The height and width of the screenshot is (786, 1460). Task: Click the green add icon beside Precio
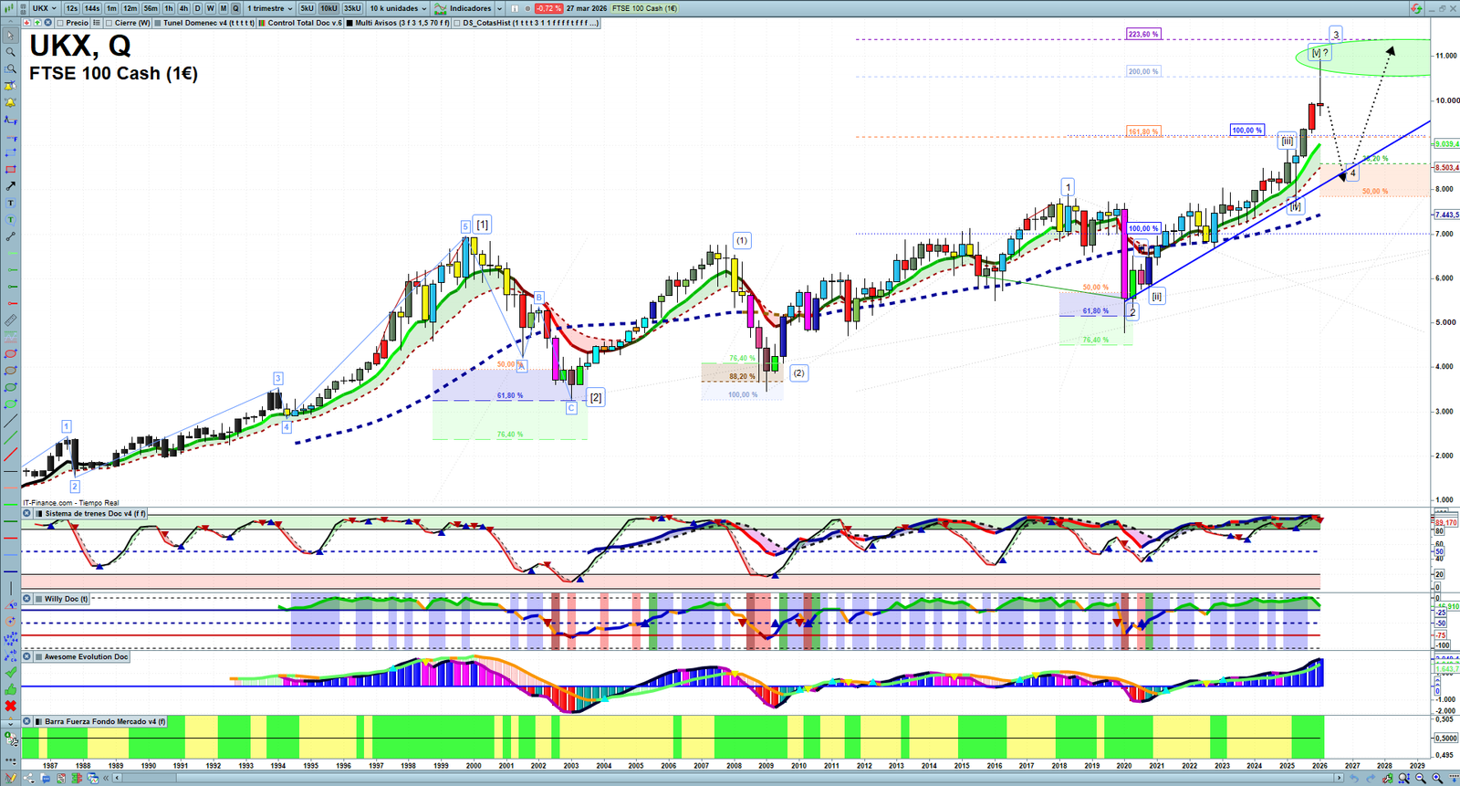tap(37, 23)
